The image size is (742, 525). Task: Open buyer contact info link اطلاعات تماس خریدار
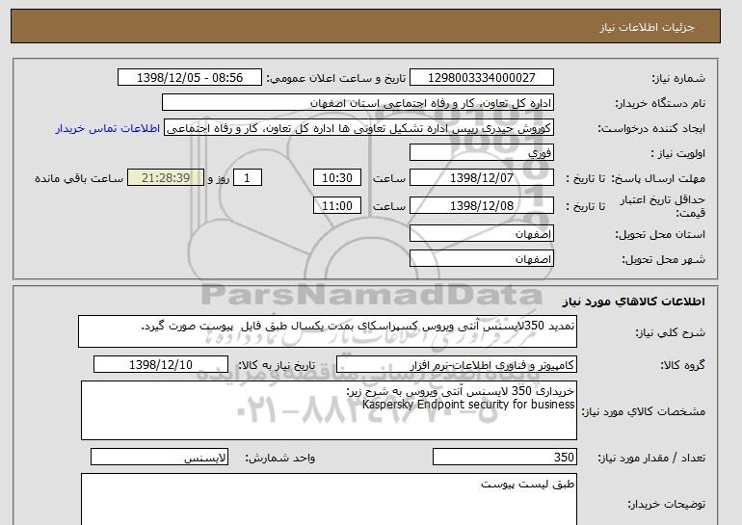(x=107, y=129)
